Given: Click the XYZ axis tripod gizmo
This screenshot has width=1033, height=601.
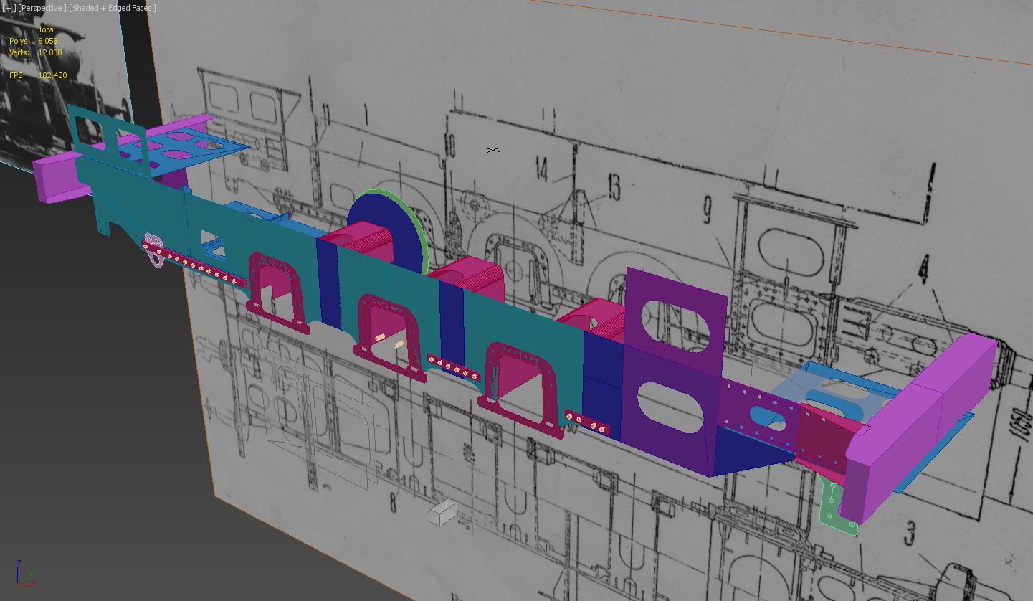Looking at the screenshot, I should (23, 574).
